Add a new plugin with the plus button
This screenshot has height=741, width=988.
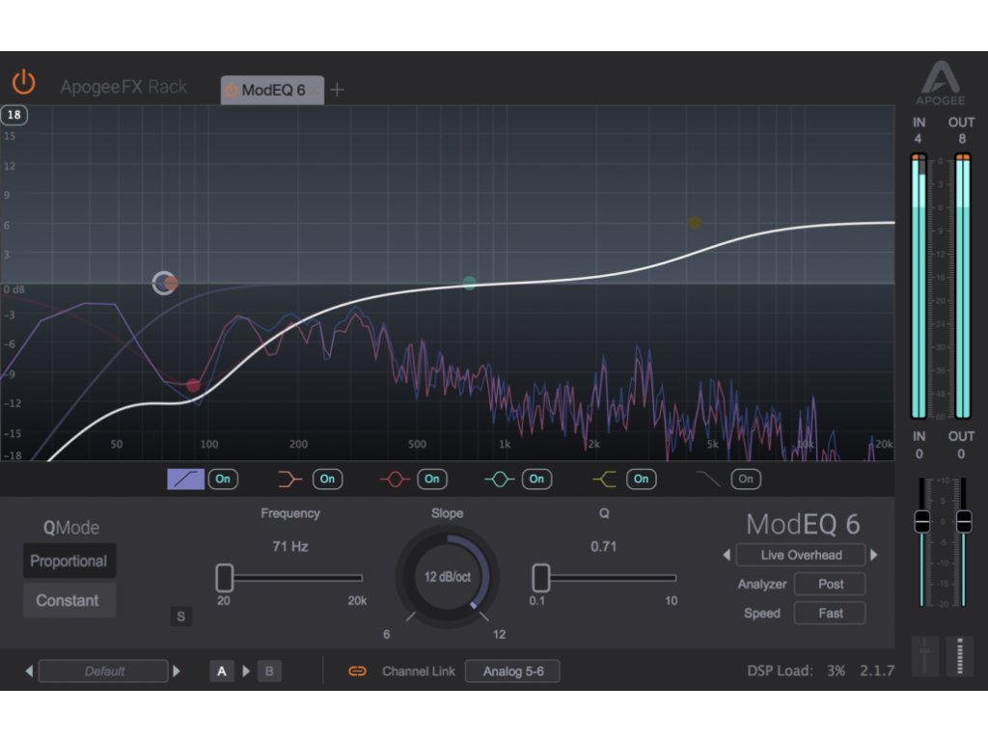(x=337, y=90)
